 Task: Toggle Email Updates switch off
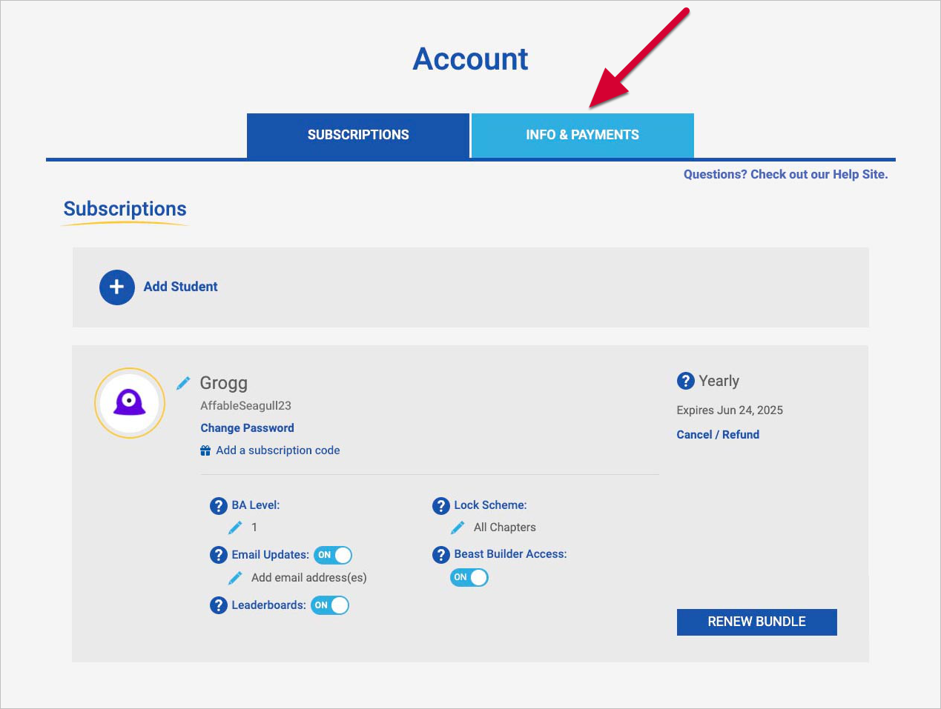[x=333, y=555]
